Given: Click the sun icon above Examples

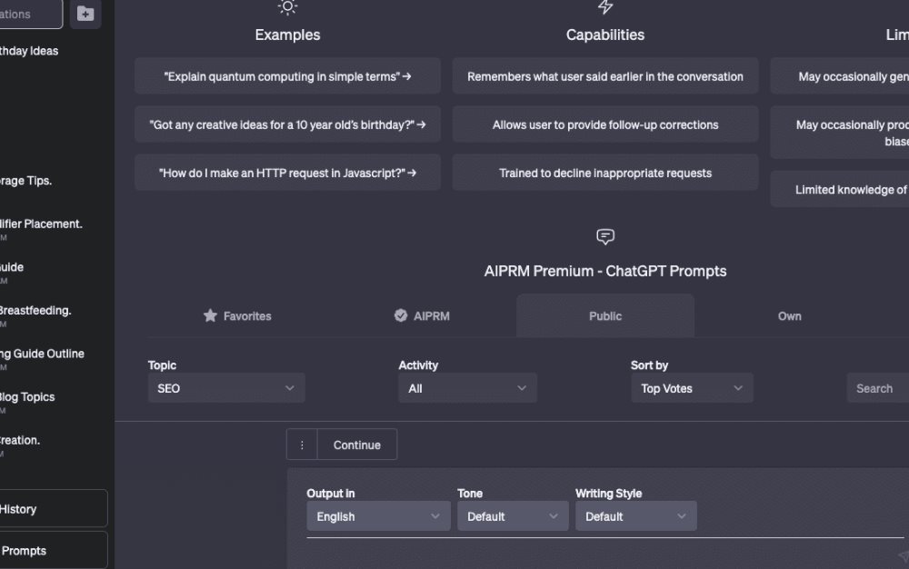Looking at the screenshot, I should tap(287, 8).
